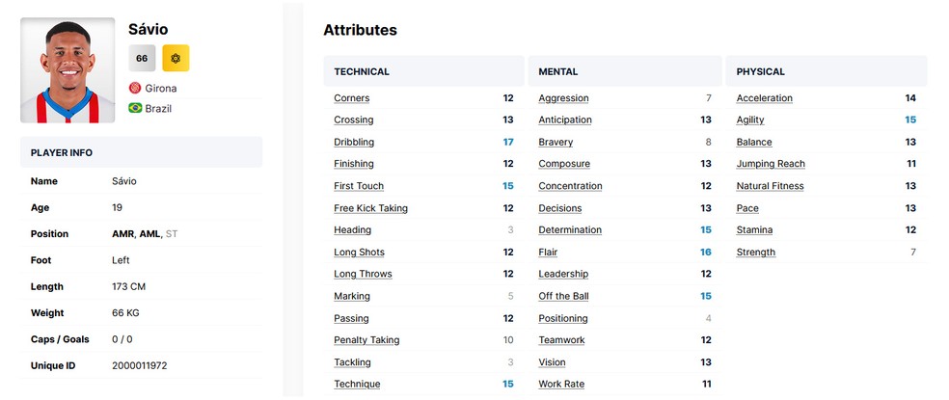949x400 pixels.
Task: Select the TECHNICAL column header
Action: coord(362,71)
